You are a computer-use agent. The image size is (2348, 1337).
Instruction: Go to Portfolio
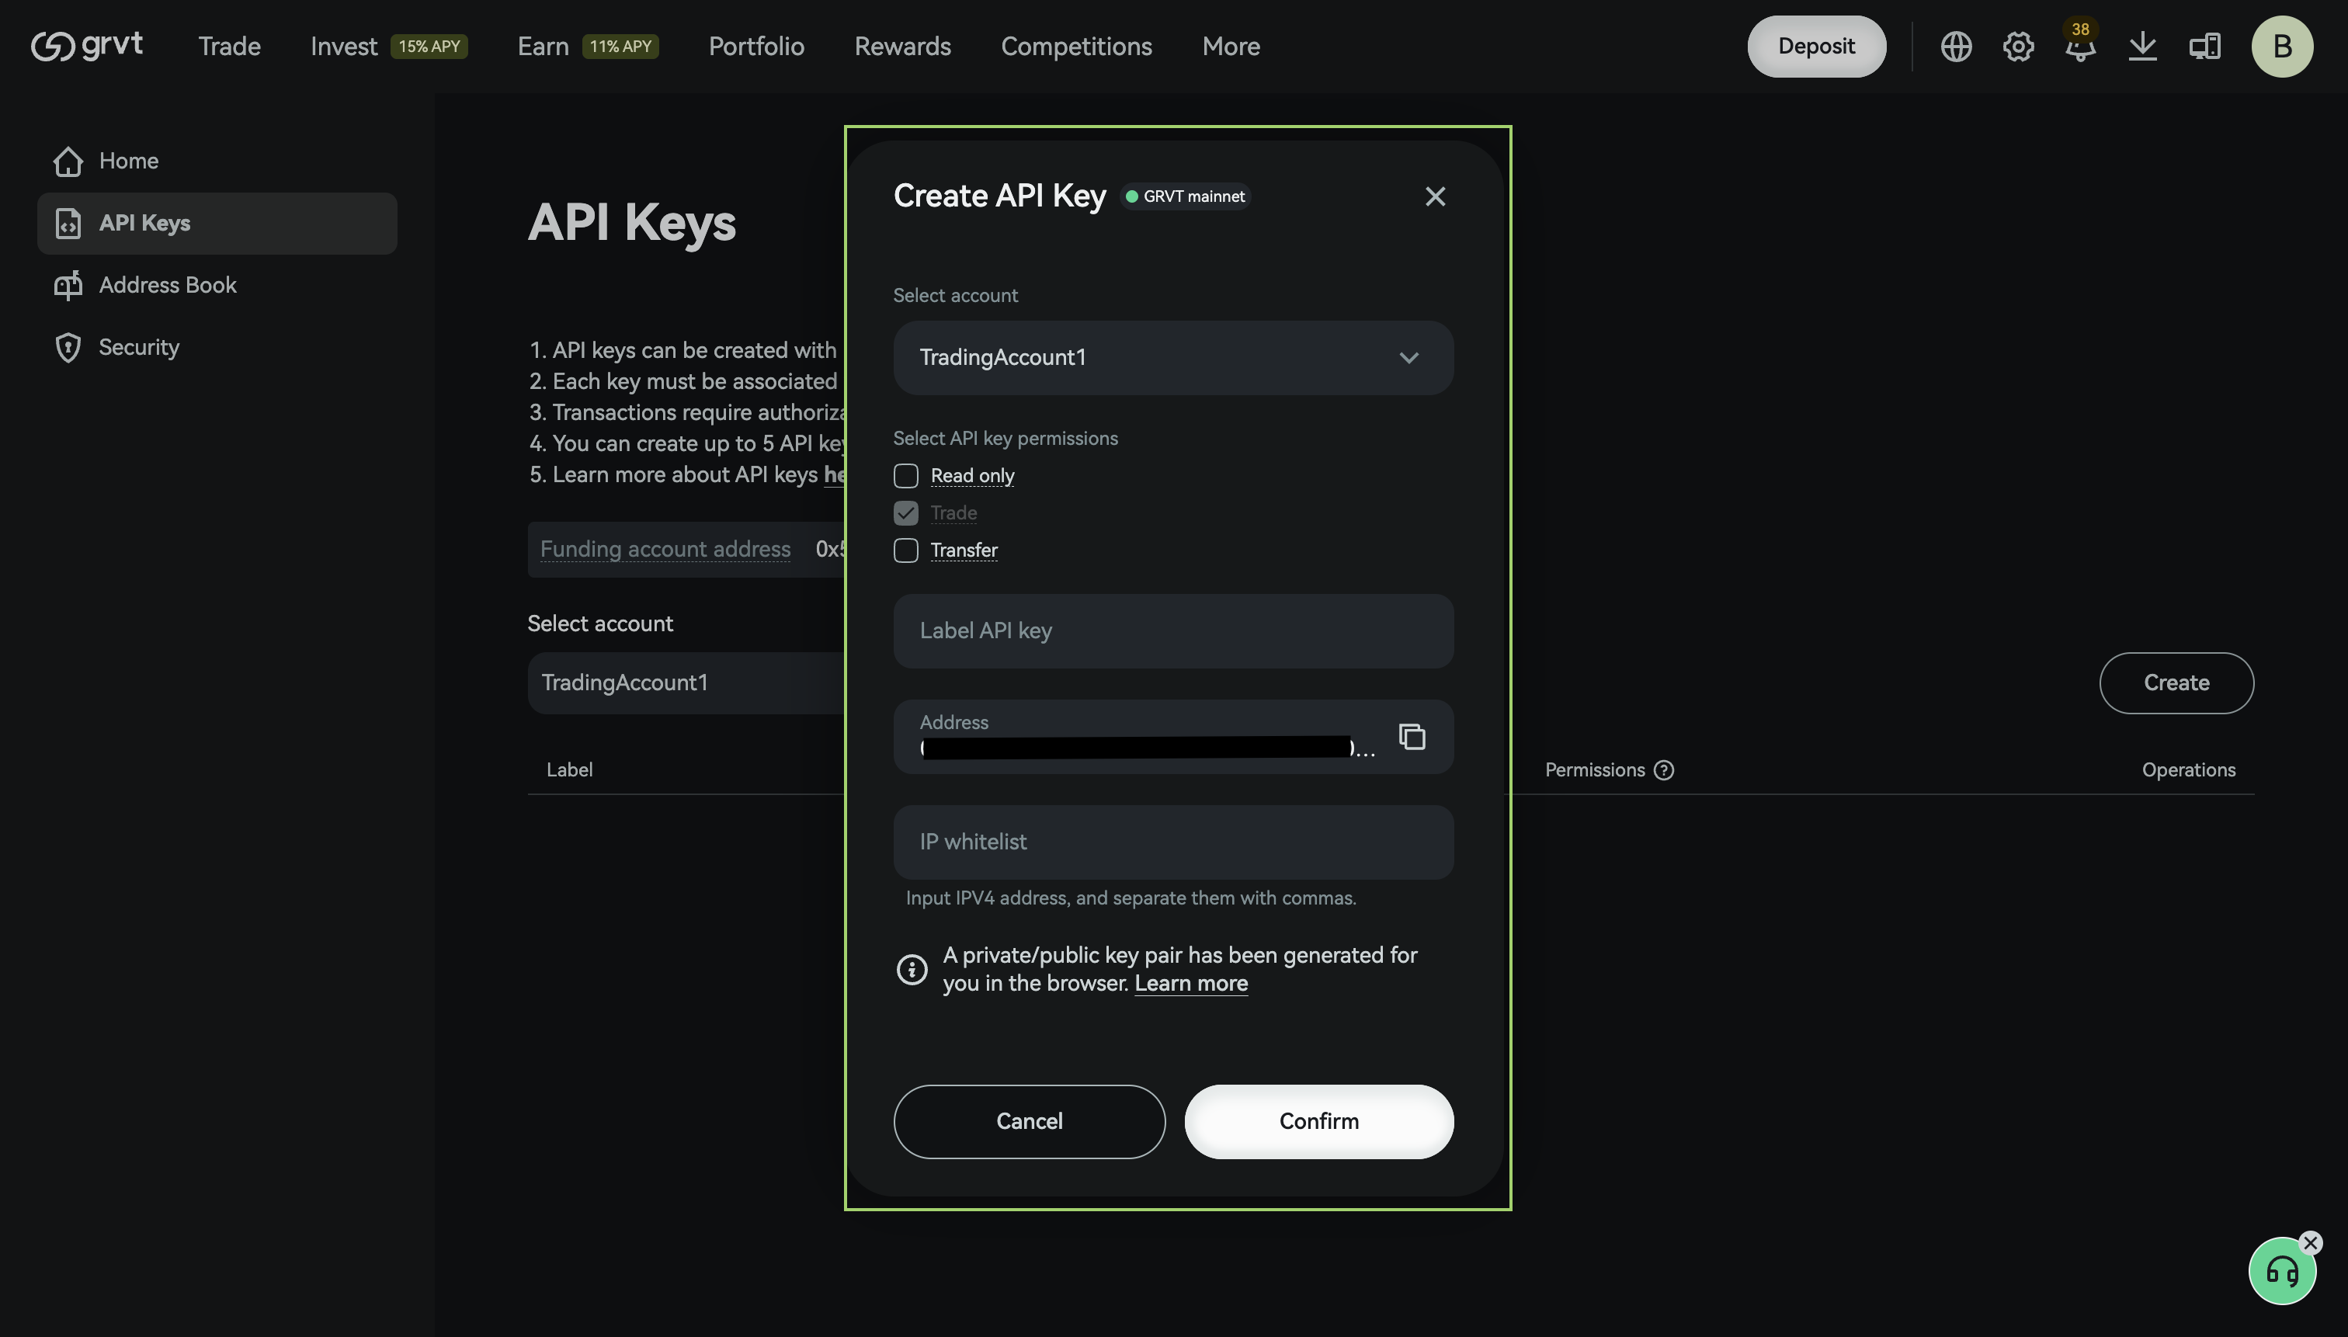pos(755,46)
